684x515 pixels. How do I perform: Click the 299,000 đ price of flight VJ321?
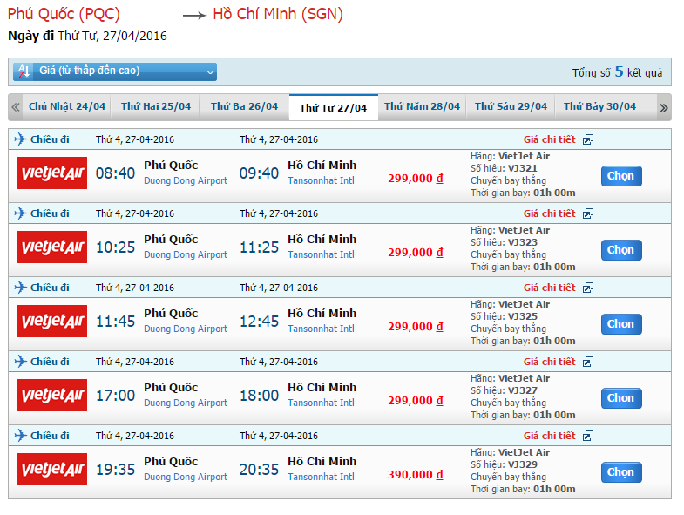coord(416,179)
